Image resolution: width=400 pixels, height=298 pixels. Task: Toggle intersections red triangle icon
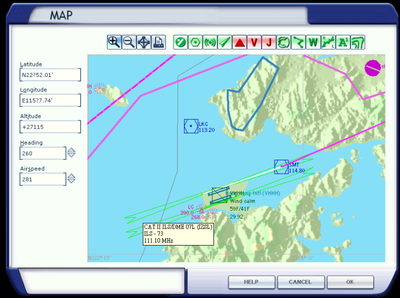coord(239,42)
